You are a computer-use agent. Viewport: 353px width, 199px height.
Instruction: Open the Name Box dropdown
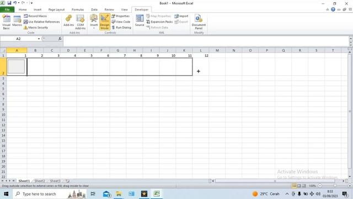click(x=39, y=39)
